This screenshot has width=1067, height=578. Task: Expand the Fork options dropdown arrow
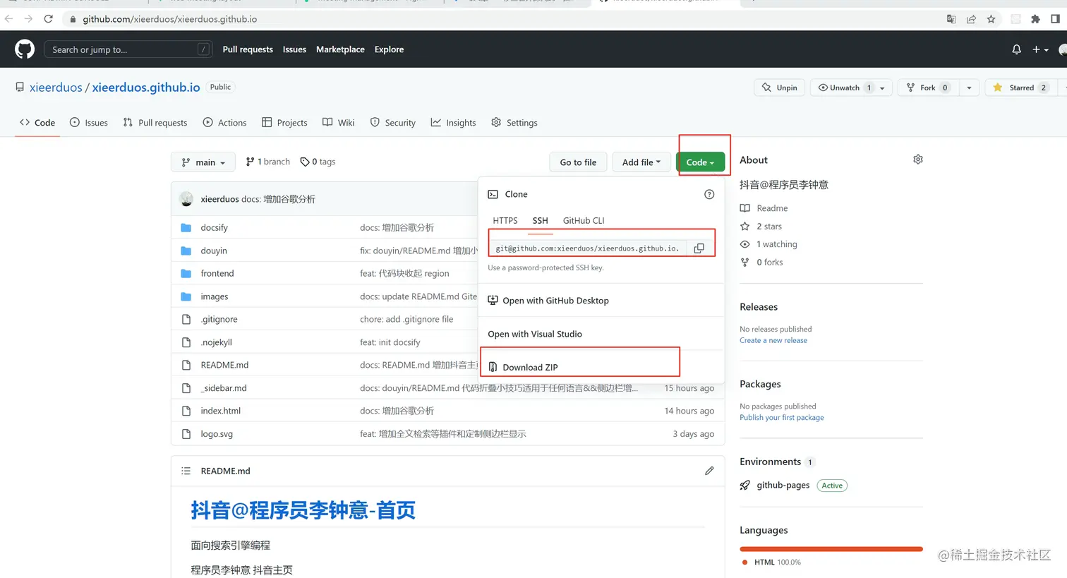(x=970, y=88)
